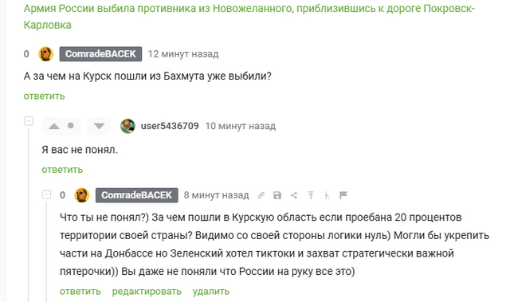Open user5436709 profile name
The width and height of the screenshot is (518, 302).
(170, 126)
